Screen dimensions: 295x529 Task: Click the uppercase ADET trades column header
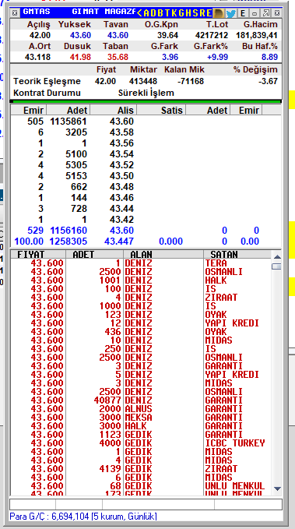pos(94,255)
